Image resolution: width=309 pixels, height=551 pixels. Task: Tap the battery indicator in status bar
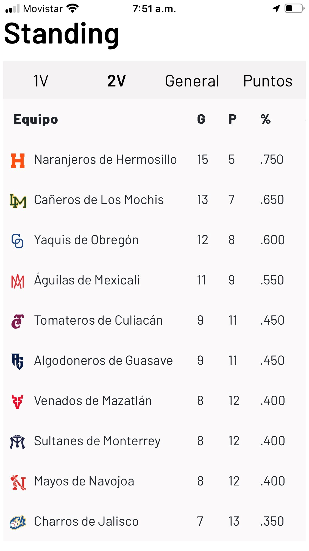pos(294,9)
